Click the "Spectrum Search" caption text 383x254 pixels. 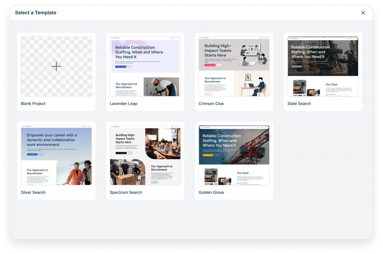click(126, 192)
